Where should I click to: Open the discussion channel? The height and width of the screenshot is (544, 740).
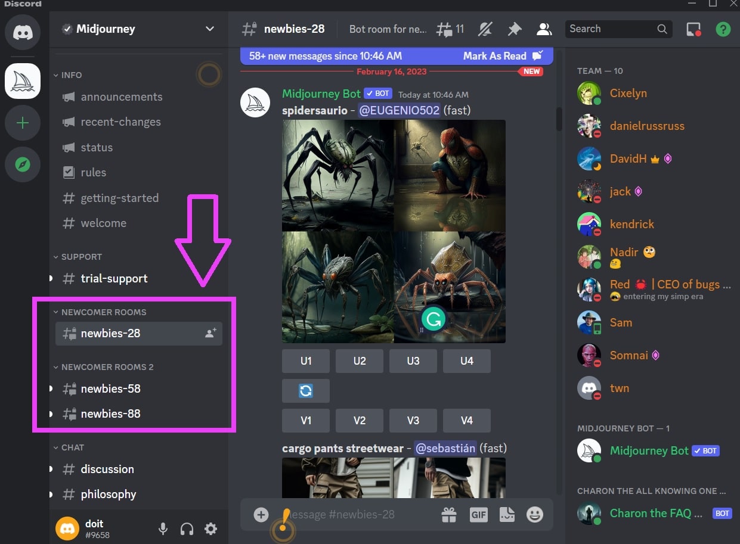(139, 469)
